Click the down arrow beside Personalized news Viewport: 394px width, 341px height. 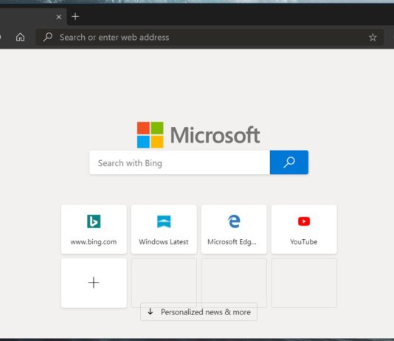coord(151,311)
